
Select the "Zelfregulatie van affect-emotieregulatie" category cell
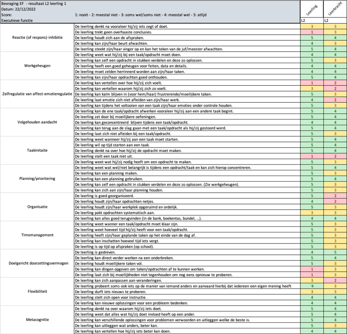tap(37, 94)
